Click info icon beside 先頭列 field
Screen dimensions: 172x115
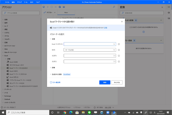119,56
